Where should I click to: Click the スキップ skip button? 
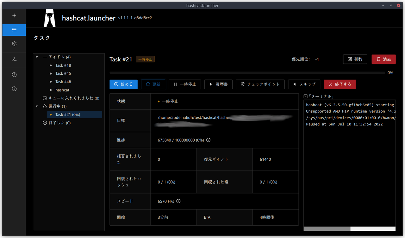tap(304, 84)
